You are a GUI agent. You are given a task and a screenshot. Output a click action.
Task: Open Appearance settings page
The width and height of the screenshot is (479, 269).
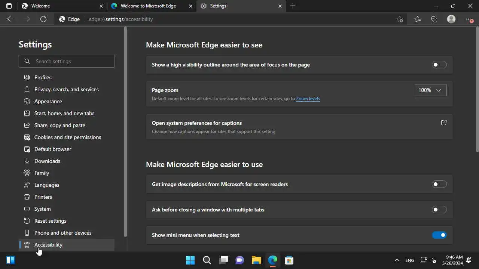pyautogui.click(x=67, y=101)
